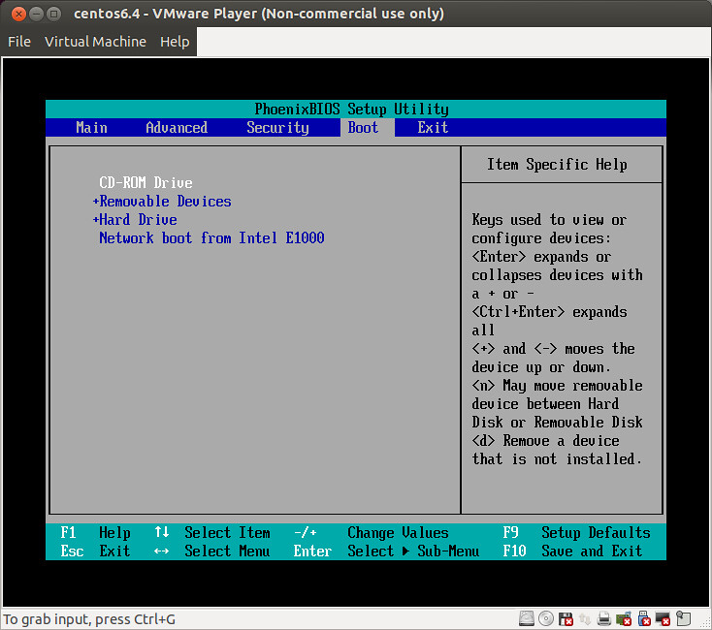Click the '<Ctrl+Enter> expands' help line
The width and height of the screenshot is (712, 630).
[549, 312]
